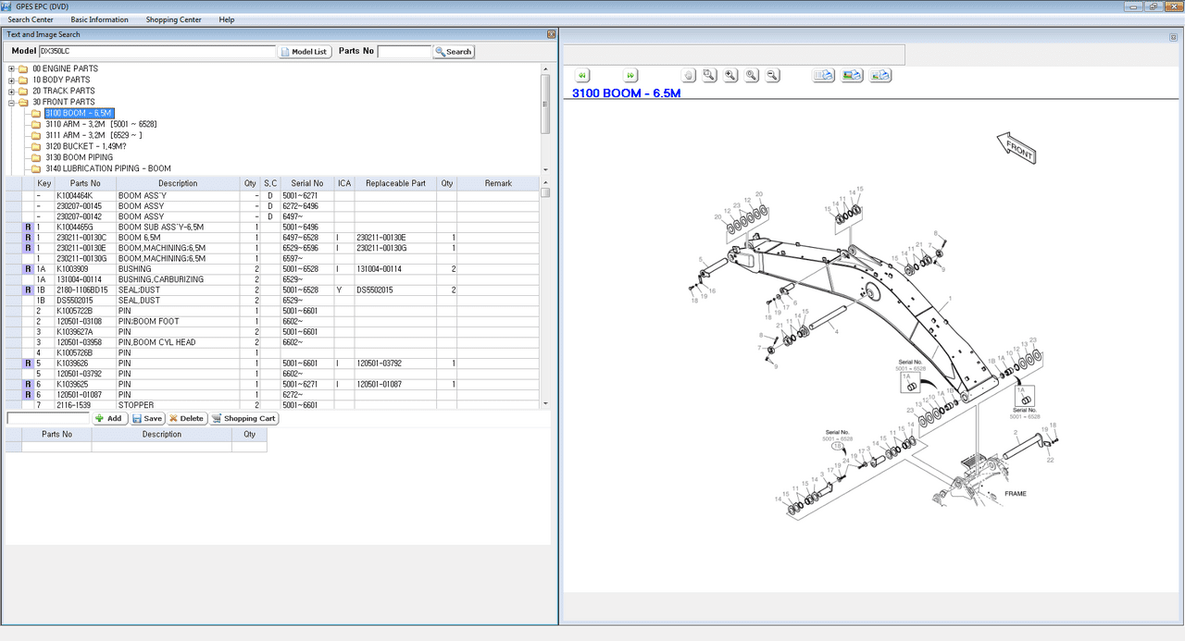Navigate to the next diagram page

pos(630,75)
